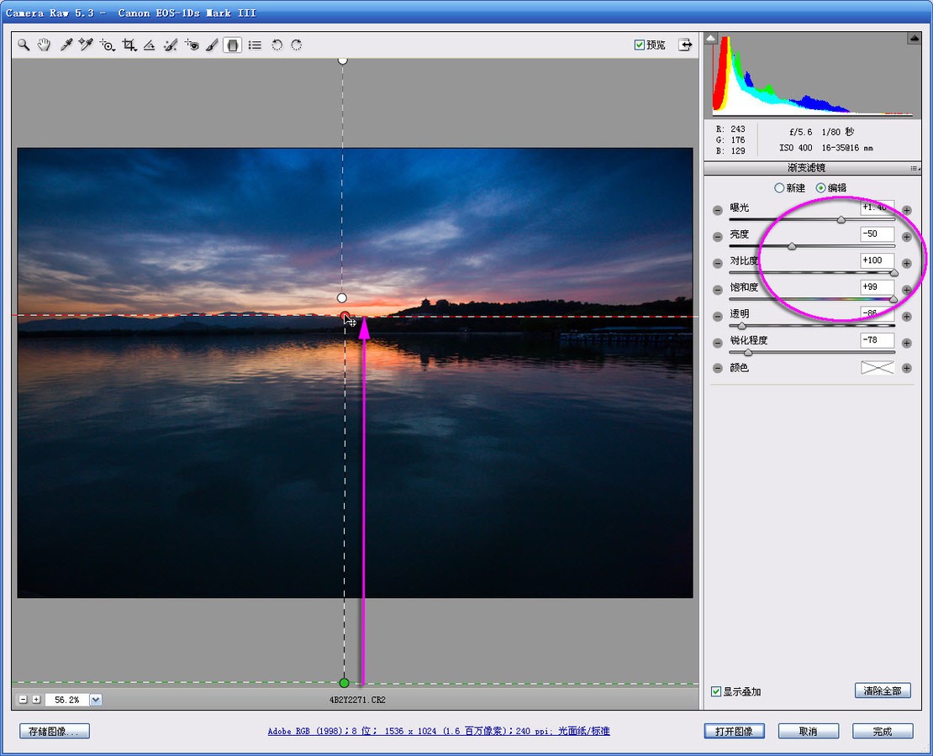Uncheck the 显示叠加 overlay checkbox
Viewport: 933px width, 756px height.
716,691
